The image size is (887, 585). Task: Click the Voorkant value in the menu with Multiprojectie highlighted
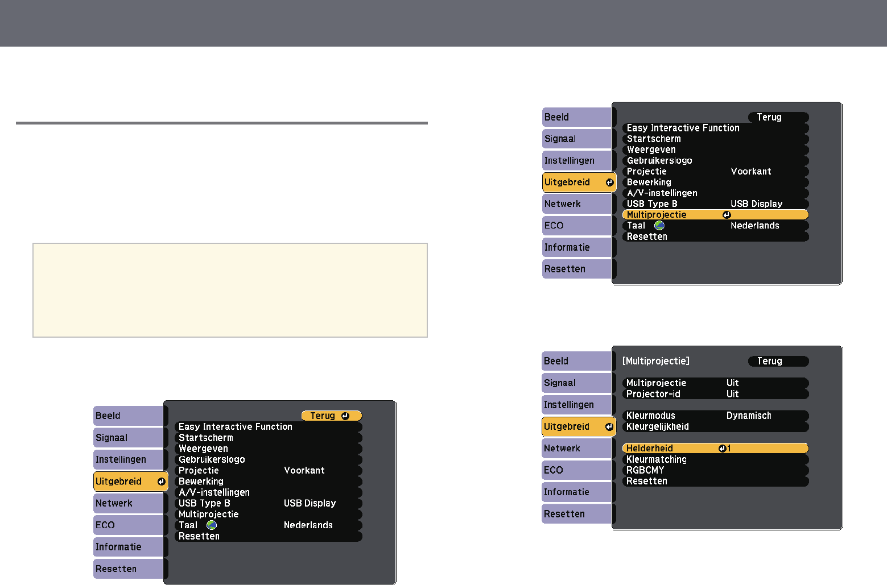click(751, 171)
